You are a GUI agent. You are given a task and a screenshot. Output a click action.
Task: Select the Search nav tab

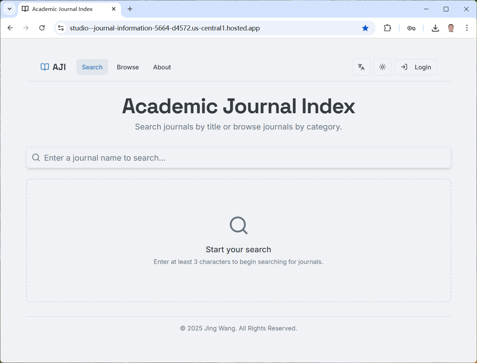[92, 67]
